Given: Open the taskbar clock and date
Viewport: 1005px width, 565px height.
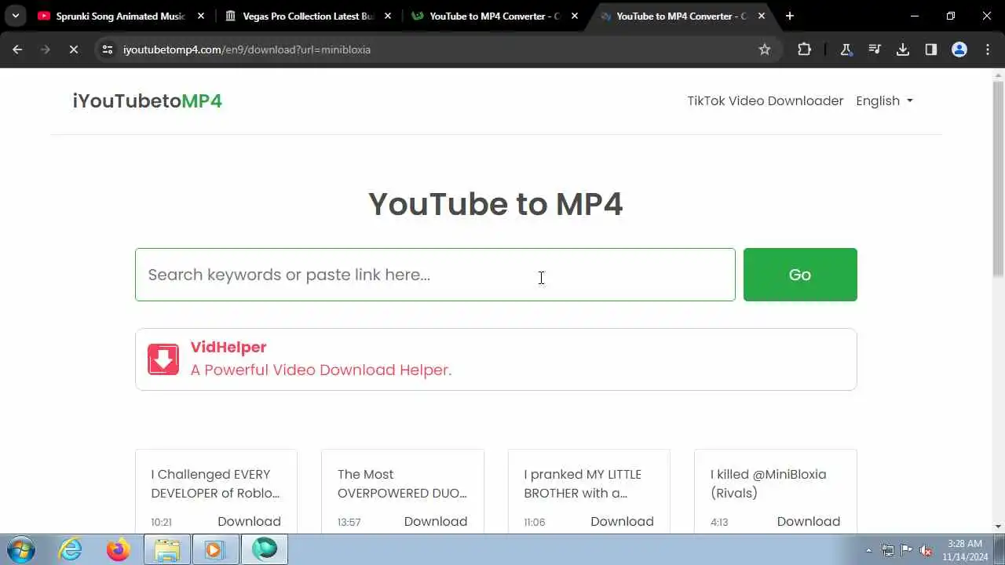Looking at the screenshot, I should [965, 549].
